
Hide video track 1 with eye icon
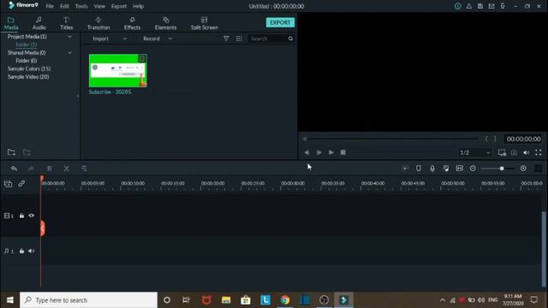pos(32,216)
